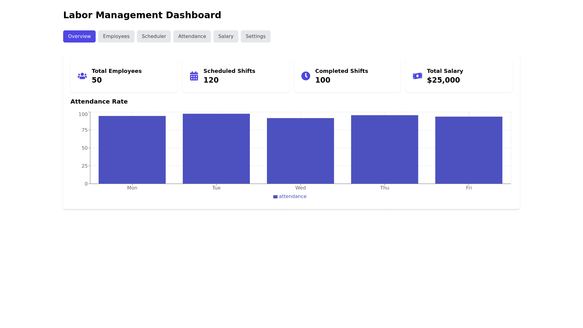Screen dimensions: 583x328
Task: Click the Labor Management Dashboard title
Action: point(142,15)
